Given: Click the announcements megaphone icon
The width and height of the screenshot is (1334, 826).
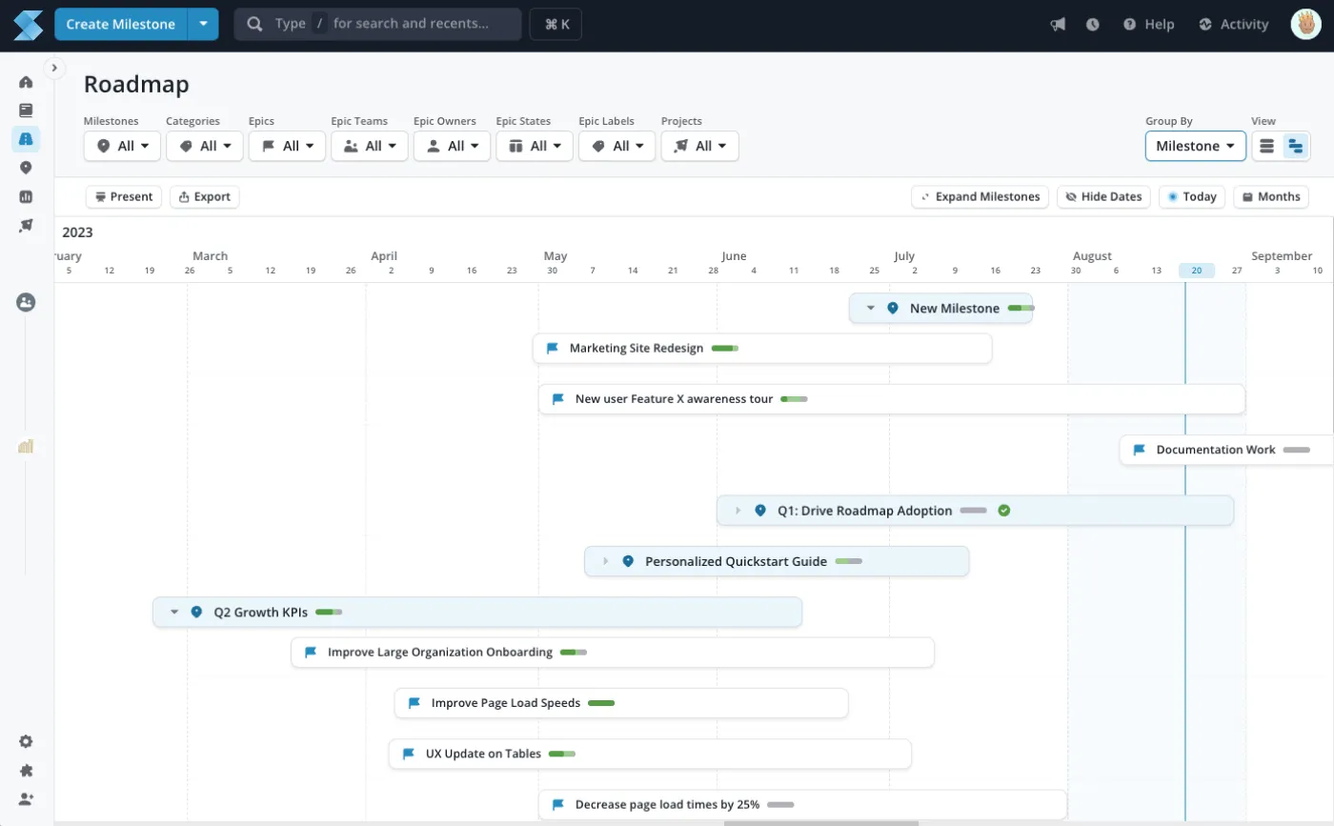Looking at the screenshot, I should tap(1058, 25).
